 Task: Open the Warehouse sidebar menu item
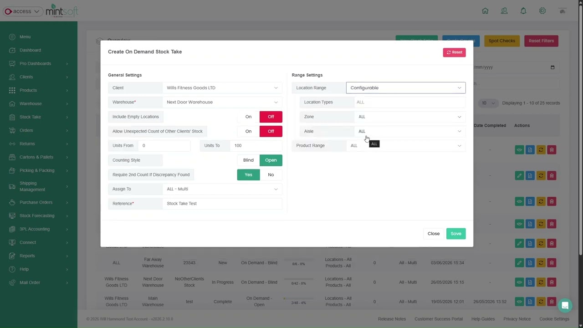(x=39, y=103)
